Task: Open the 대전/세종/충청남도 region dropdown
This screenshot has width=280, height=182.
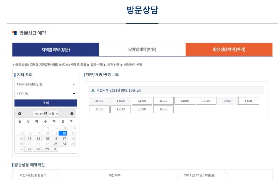Action: (x=46, y=84)
